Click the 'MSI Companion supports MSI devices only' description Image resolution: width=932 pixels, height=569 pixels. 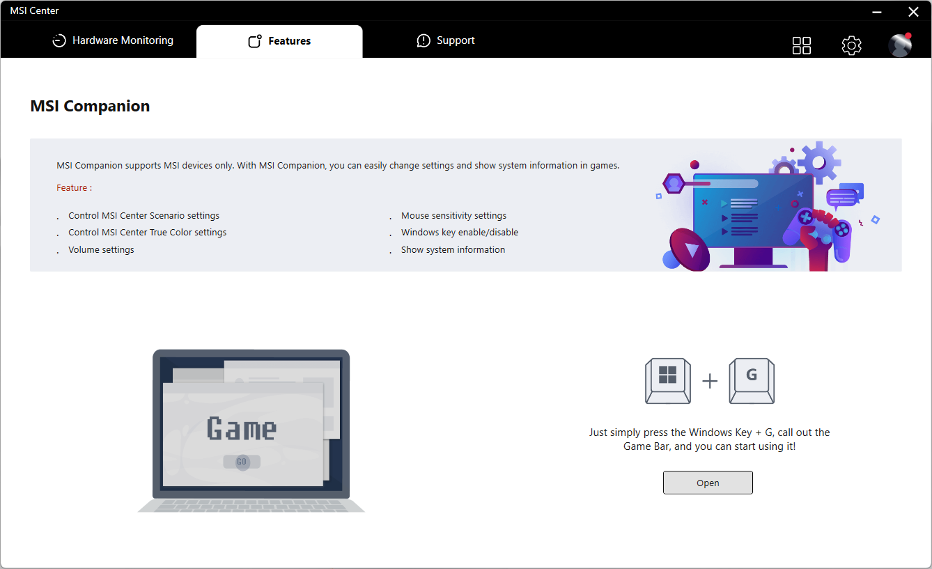coord(338,166)
